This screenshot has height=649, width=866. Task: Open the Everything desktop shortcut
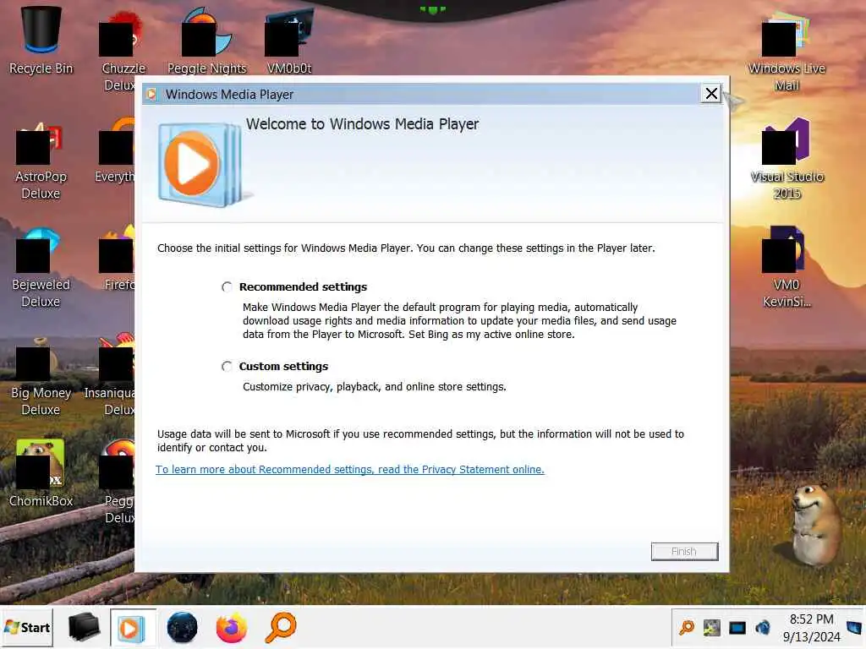coord(115,151)
